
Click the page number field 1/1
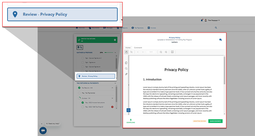coord(151,52)
